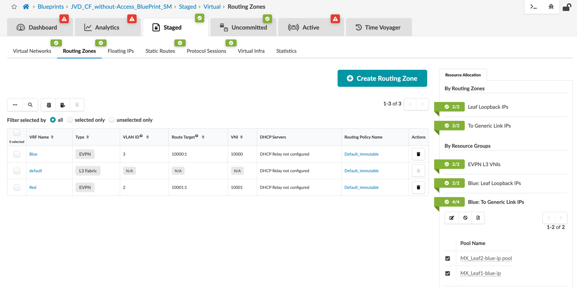Click the unlocked padlock icon
This screenshot has height=287, width=577.
pyautogui.click(x=567, y=7)
